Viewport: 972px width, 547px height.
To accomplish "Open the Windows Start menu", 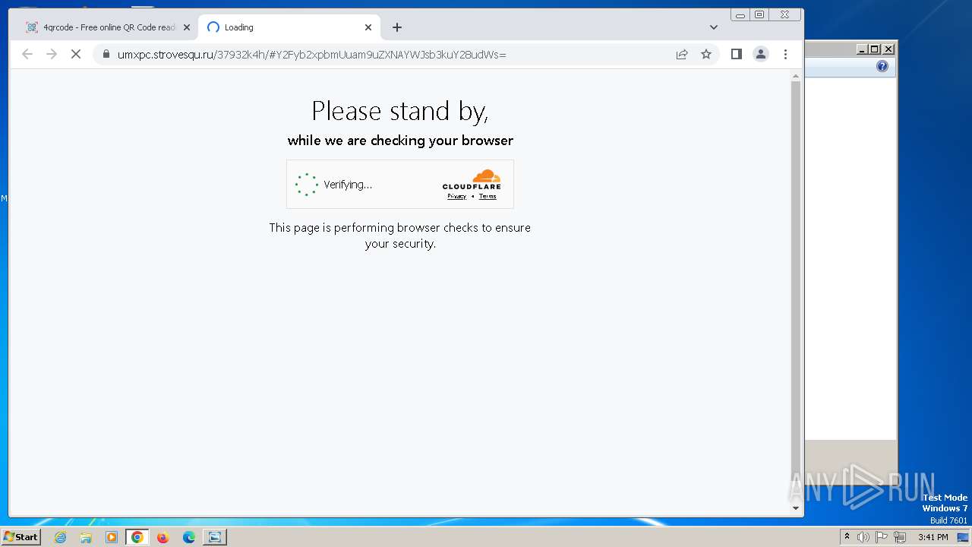I will pyautogui.click(x=21, y=537).
